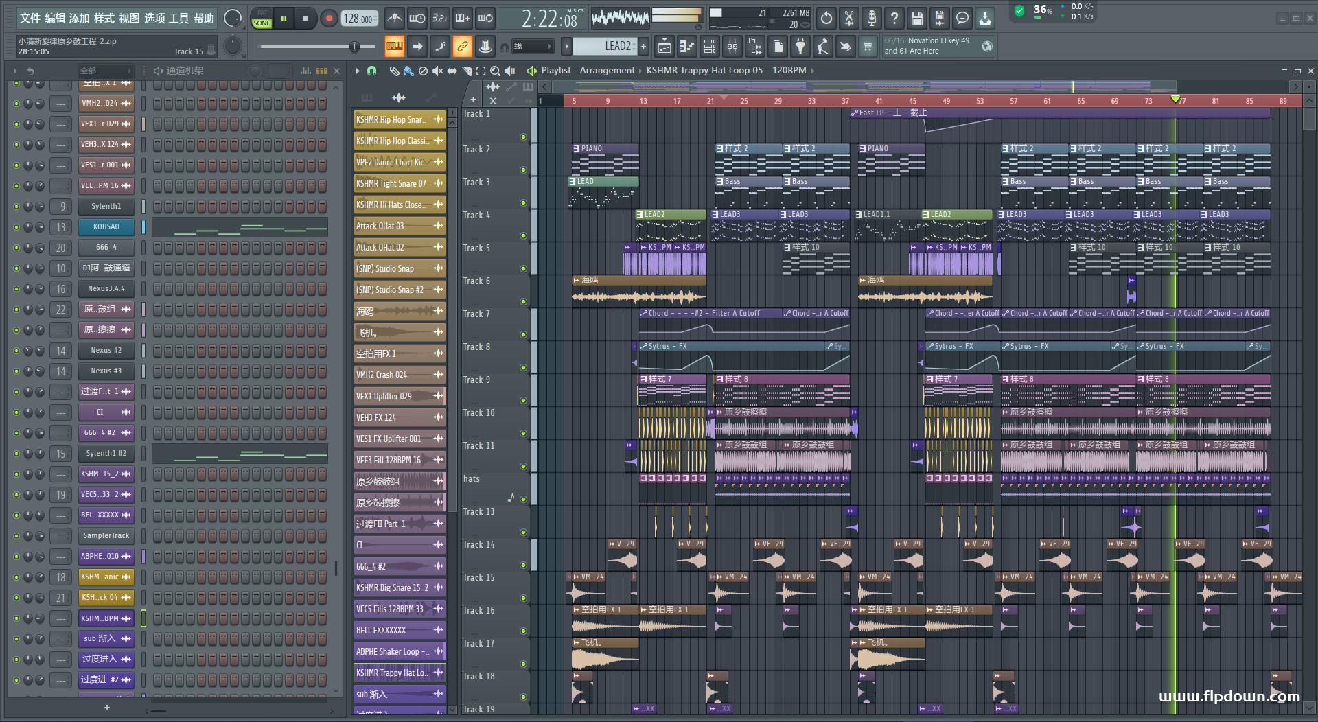Start one-click audio recording microphone icon

pos(872,19)
